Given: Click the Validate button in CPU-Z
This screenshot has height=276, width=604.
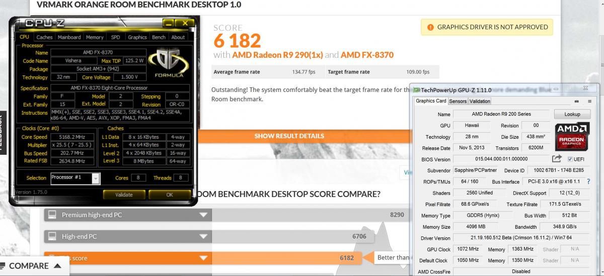Looking at the screenshot, I should (124, 195).
